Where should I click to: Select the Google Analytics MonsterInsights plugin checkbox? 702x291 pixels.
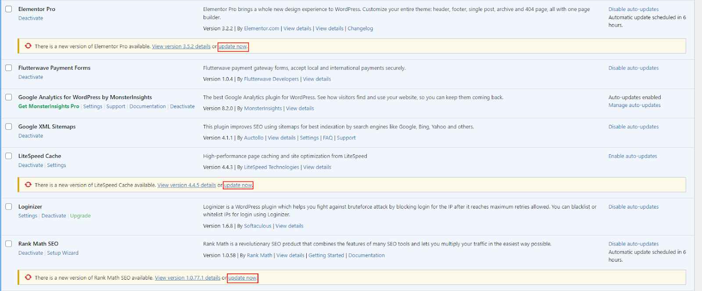tap(8, 97)
